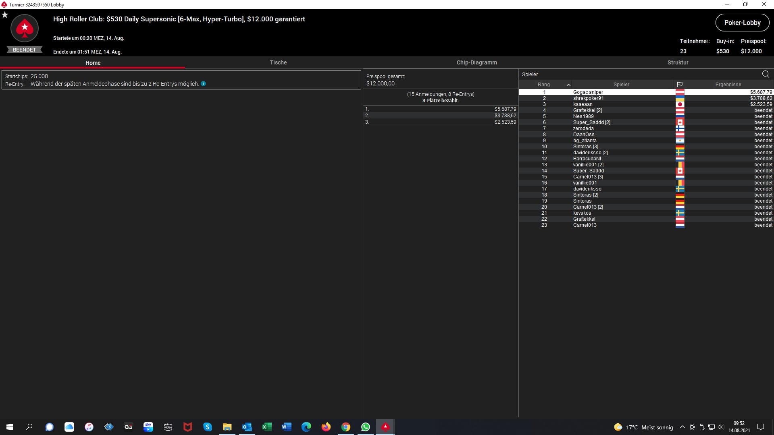Image resolution: width=774 pixels, height=435 pixels.
Task: Click the favorite star icon
Action: 5,15
